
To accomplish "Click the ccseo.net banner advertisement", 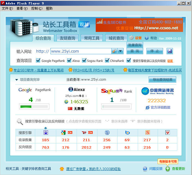I will [139, 25].
